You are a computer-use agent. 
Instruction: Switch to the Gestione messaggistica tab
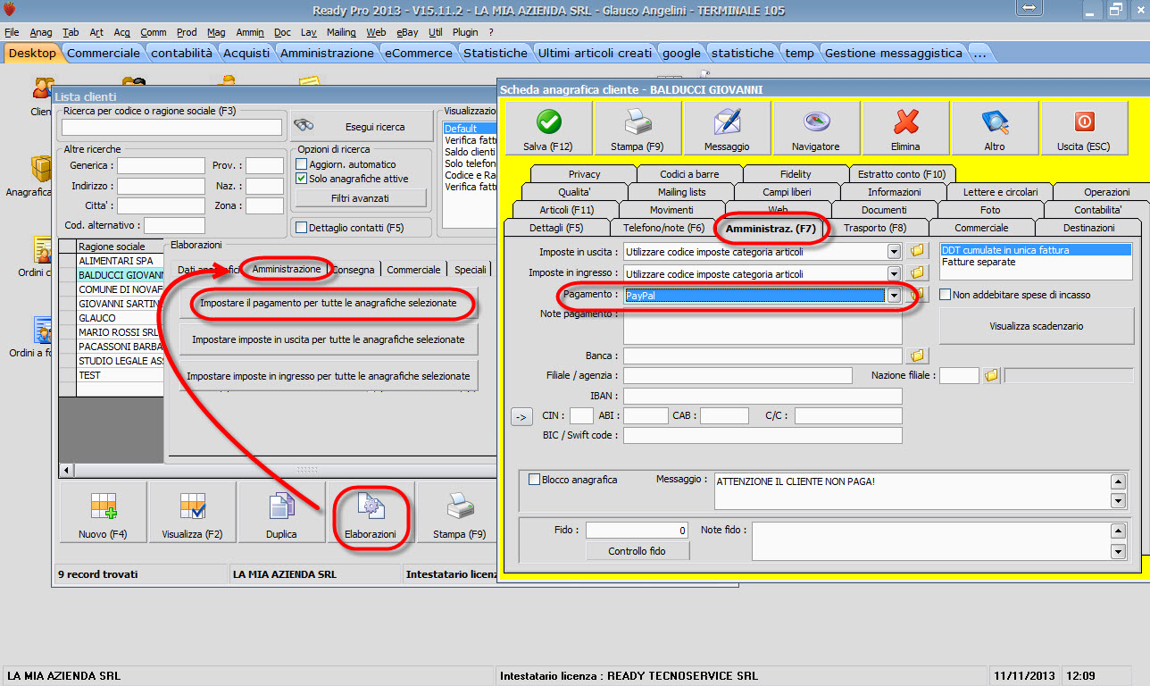point(893,53)
